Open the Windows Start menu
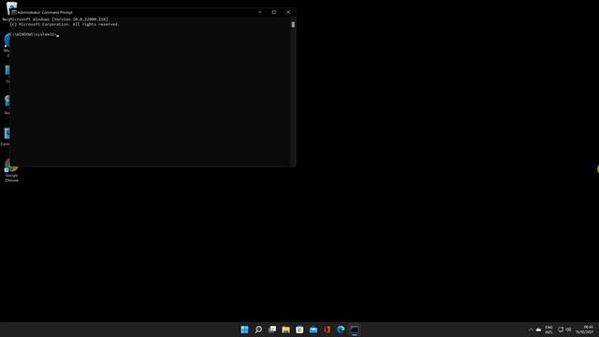Viewport: 599px width, 337px height. tap(244, 330)
